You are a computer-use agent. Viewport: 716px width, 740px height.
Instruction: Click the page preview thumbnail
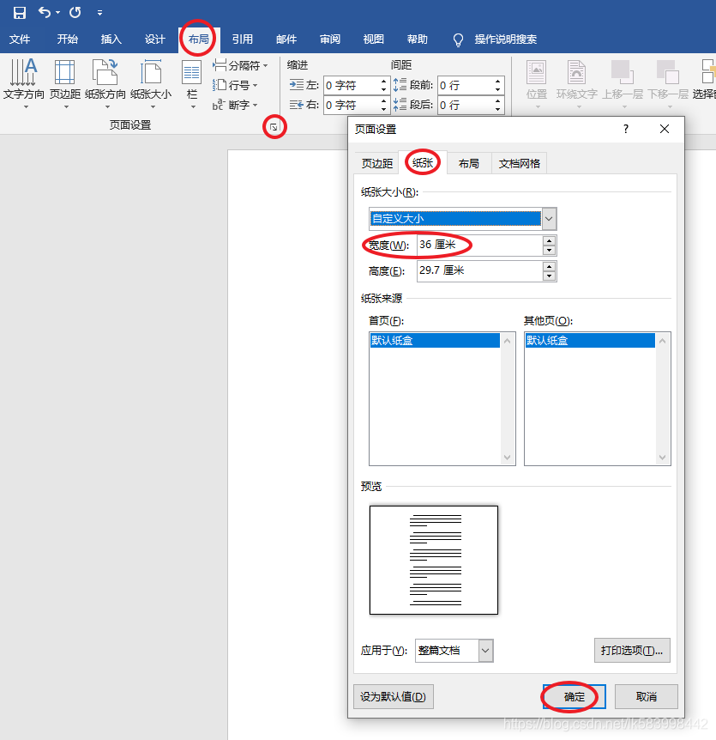[434, 561]
